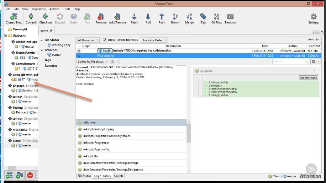Viewport: 326px width, 183px height.
Task: Open the Clone / New toolbar icon
Action: coord(14,18)
